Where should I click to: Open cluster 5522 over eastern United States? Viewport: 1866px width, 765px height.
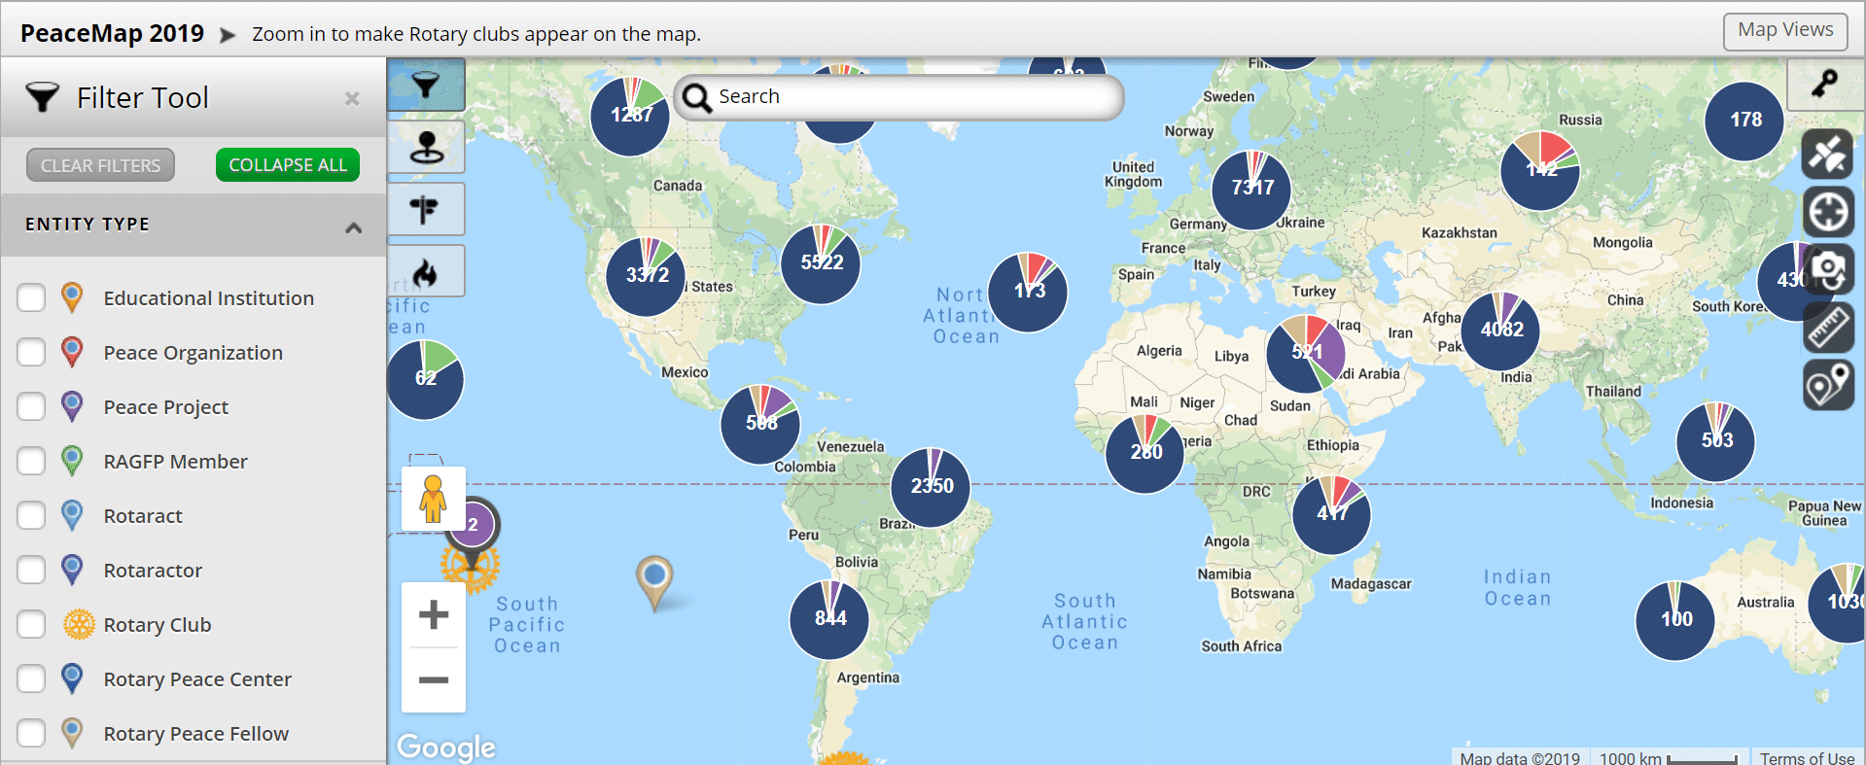(x=821, y=263)
